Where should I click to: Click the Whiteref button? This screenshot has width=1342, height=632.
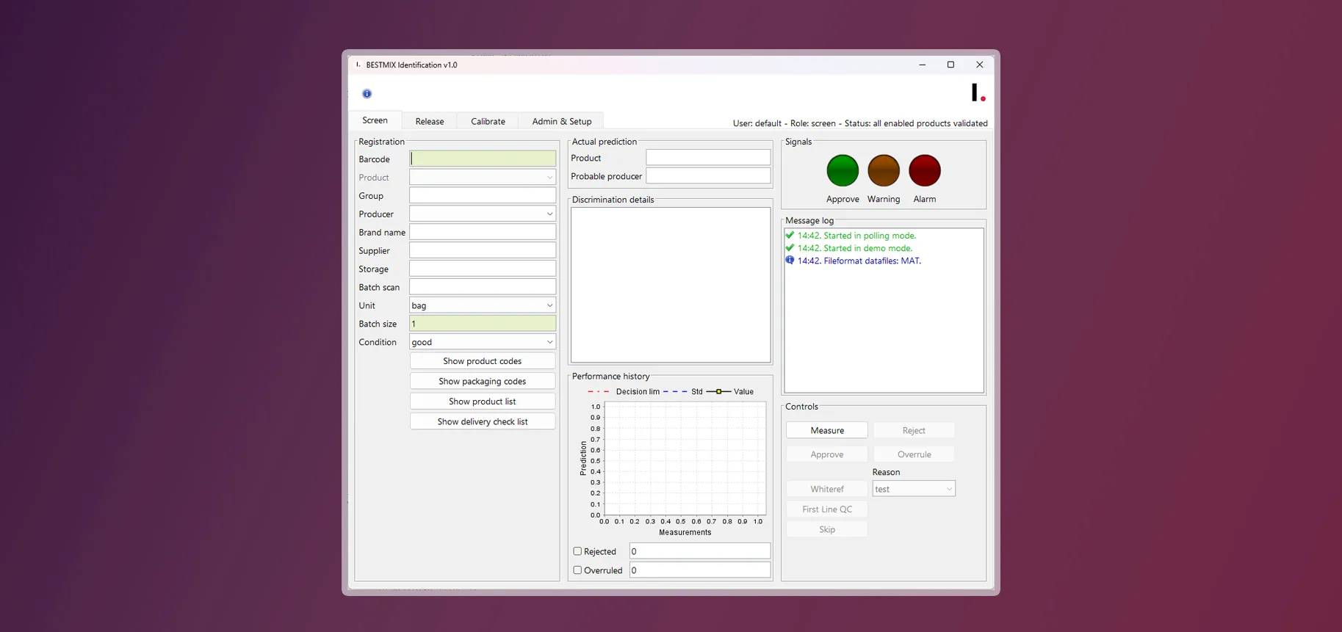click(827, 489)
